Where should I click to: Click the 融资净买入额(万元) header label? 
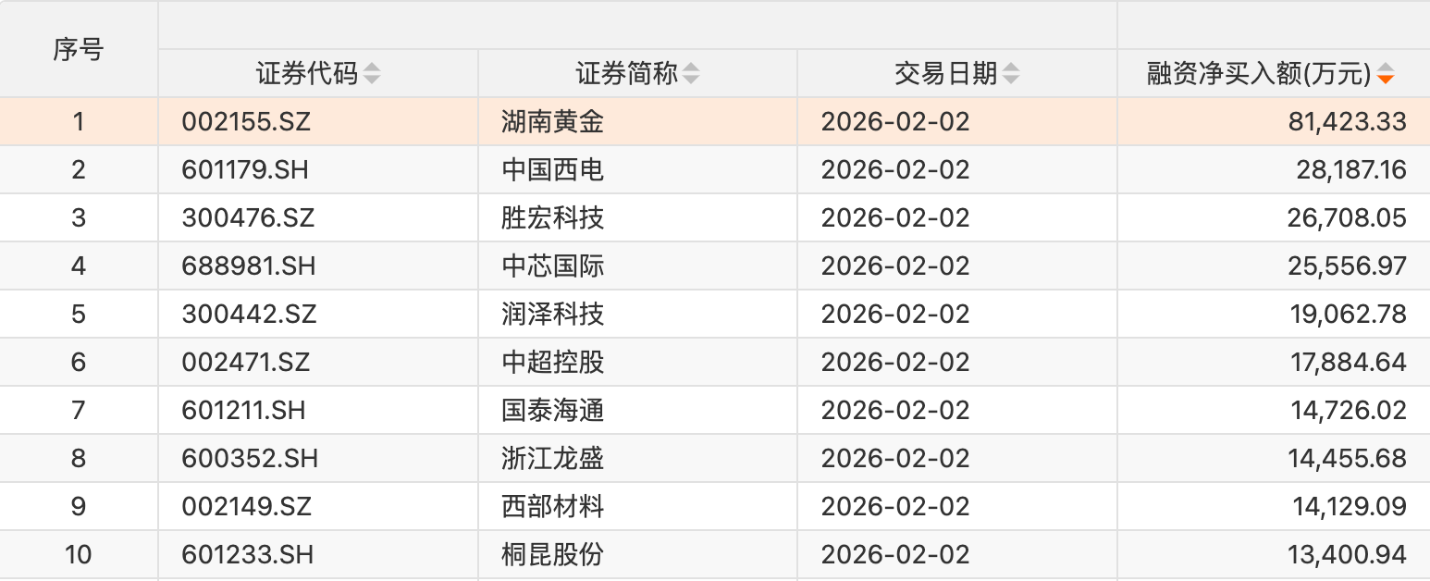(x=1258, y=74)
